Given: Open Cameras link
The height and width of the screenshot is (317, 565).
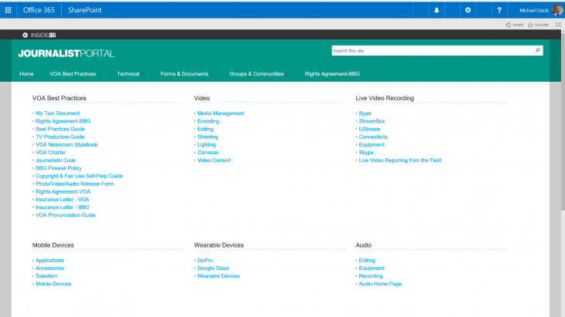Looking at the screenshot, I should 208,153.
